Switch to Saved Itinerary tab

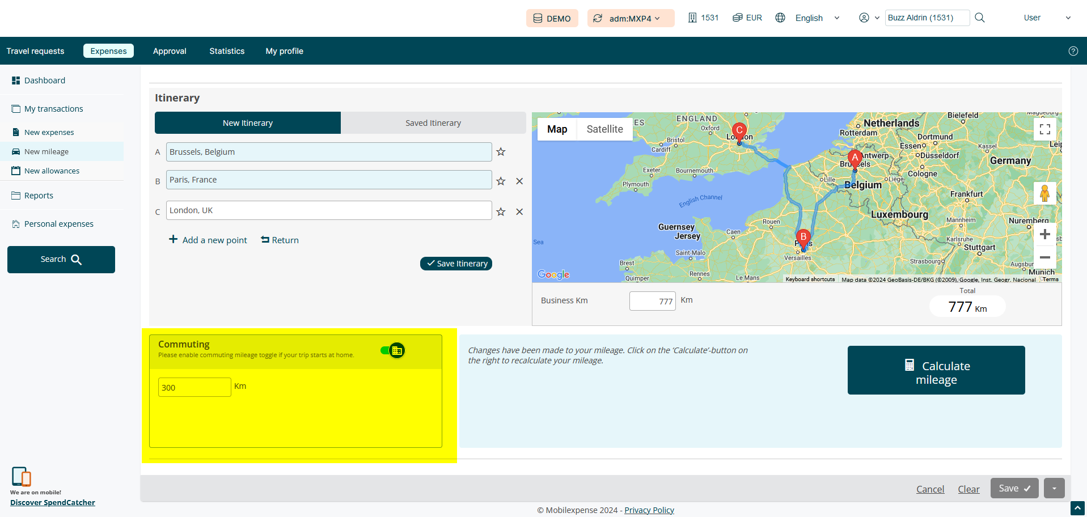click(x=433, y=123)
